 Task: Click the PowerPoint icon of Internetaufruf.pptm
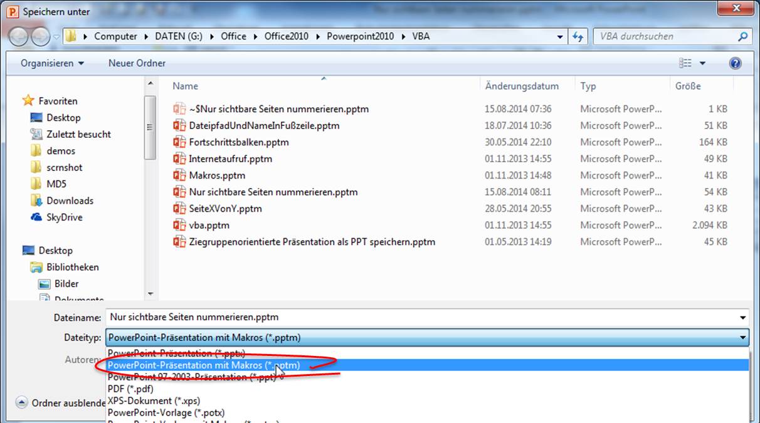[179, 159]
